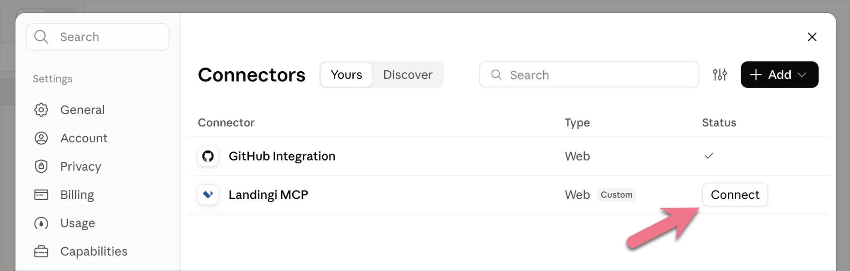Image resolution: width=850 pixels, height=271 pixels.
Task: Click the Privacy shield icon
Action: [41, 166]
